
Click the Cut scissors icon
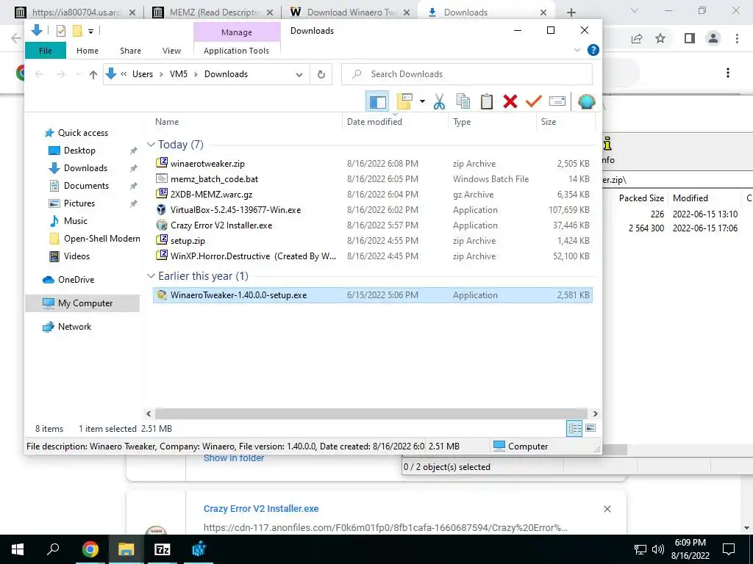click(x=439, y=101)
